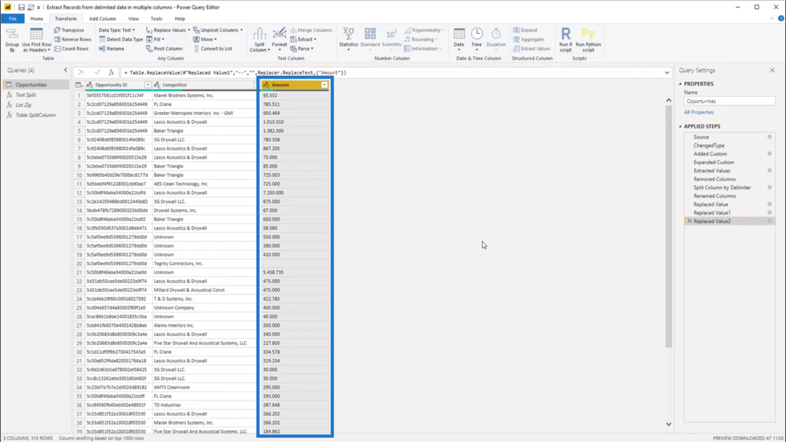Open the Time column tool

(476, 39)
